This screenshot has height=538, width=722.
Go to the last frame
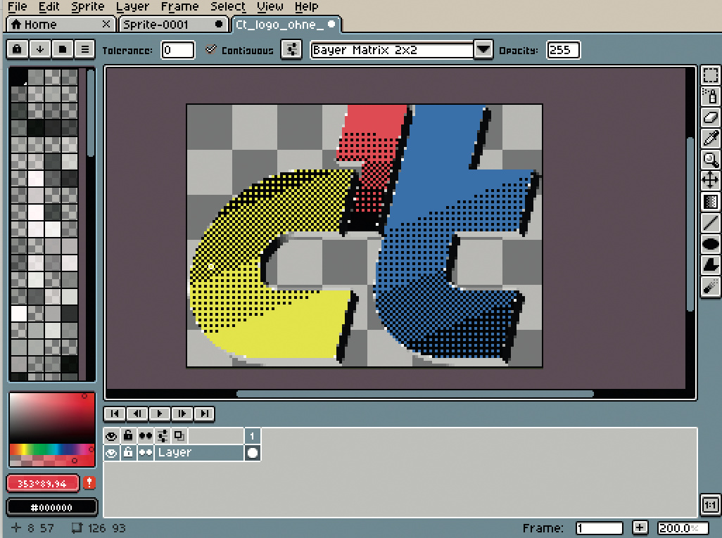(x=204, y=414)
